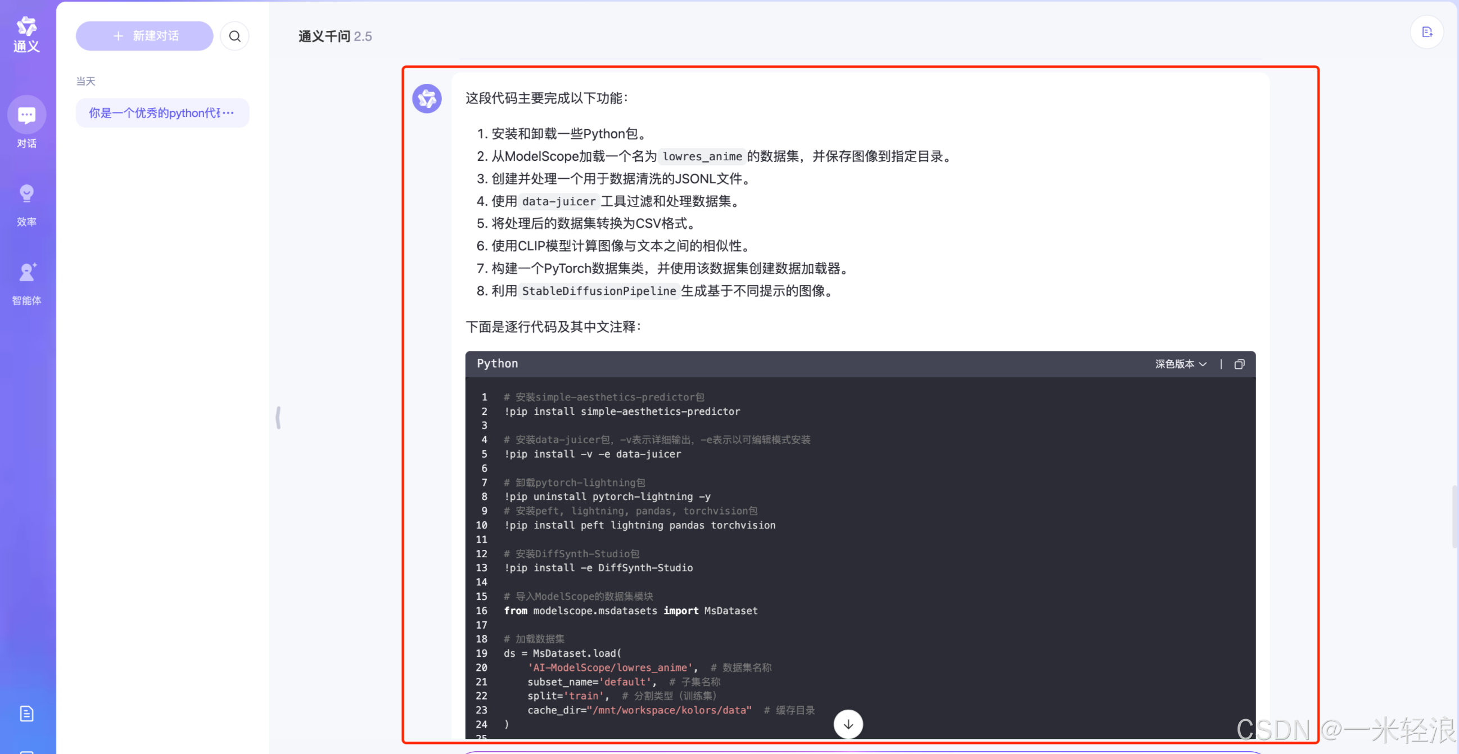
Task: Click the 新建对话 new chat button
Action: (x=144, y=35)
